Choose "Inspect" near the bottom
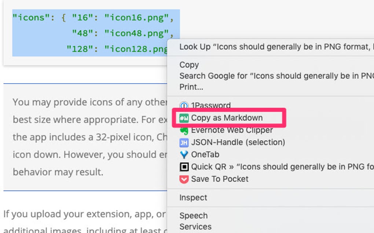374x233 pixels. (x=192, y=197)
